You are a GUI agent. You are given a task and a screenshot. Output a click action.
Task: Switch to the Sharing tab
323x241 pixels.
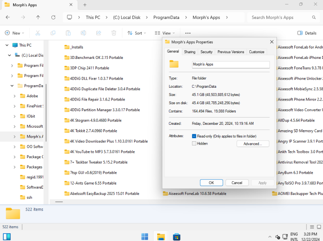pos(190,52)
